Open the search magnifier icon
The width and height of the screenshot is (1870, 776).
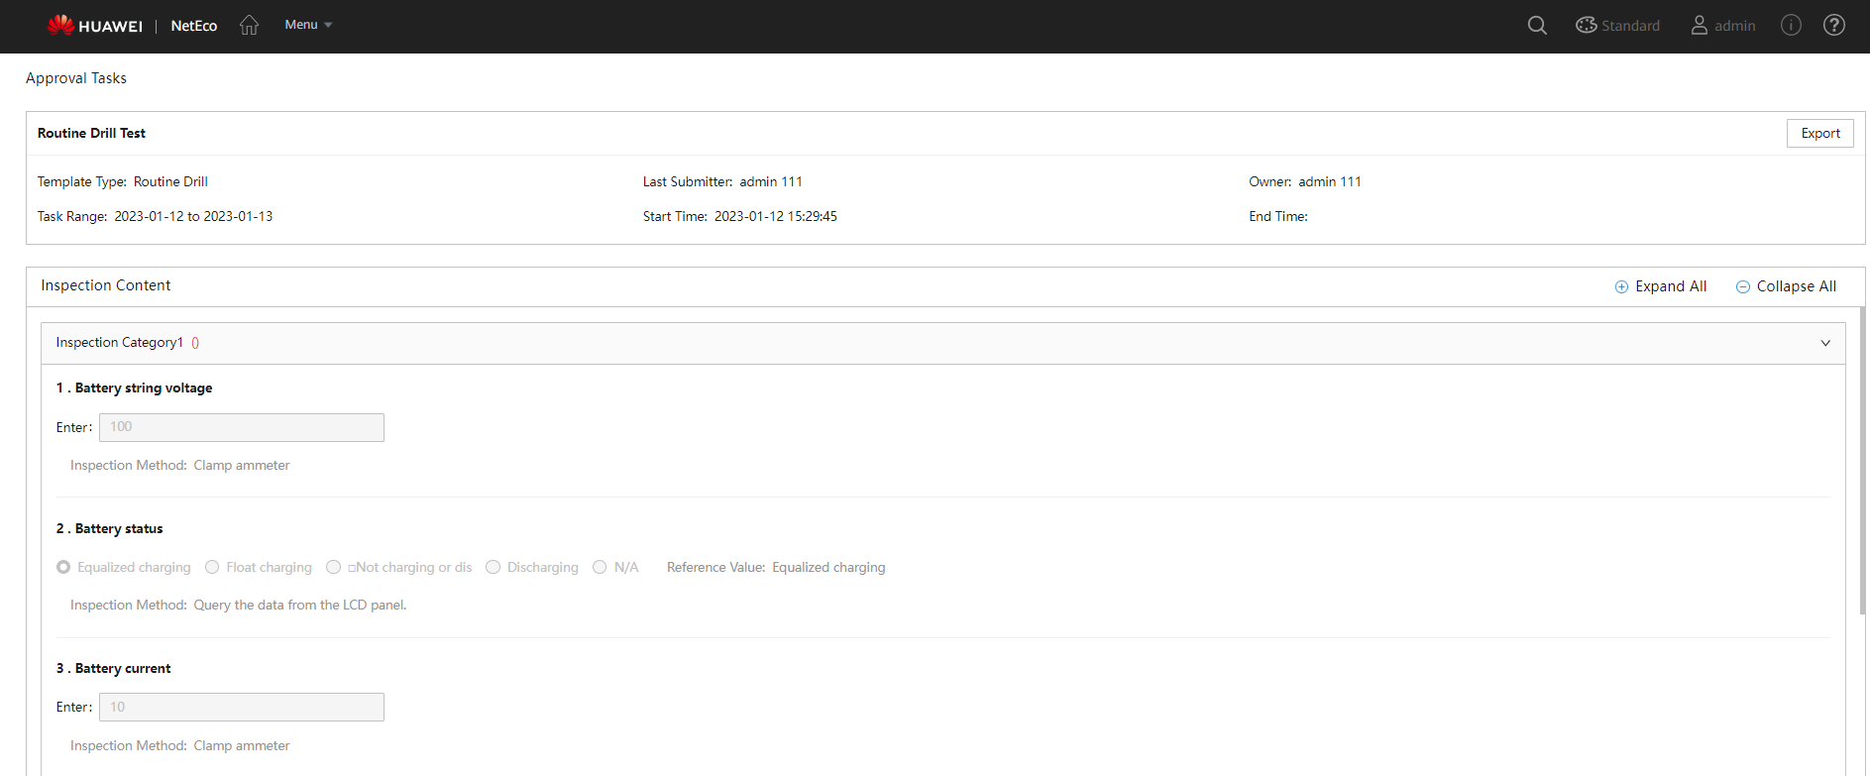coord(1537,25)
